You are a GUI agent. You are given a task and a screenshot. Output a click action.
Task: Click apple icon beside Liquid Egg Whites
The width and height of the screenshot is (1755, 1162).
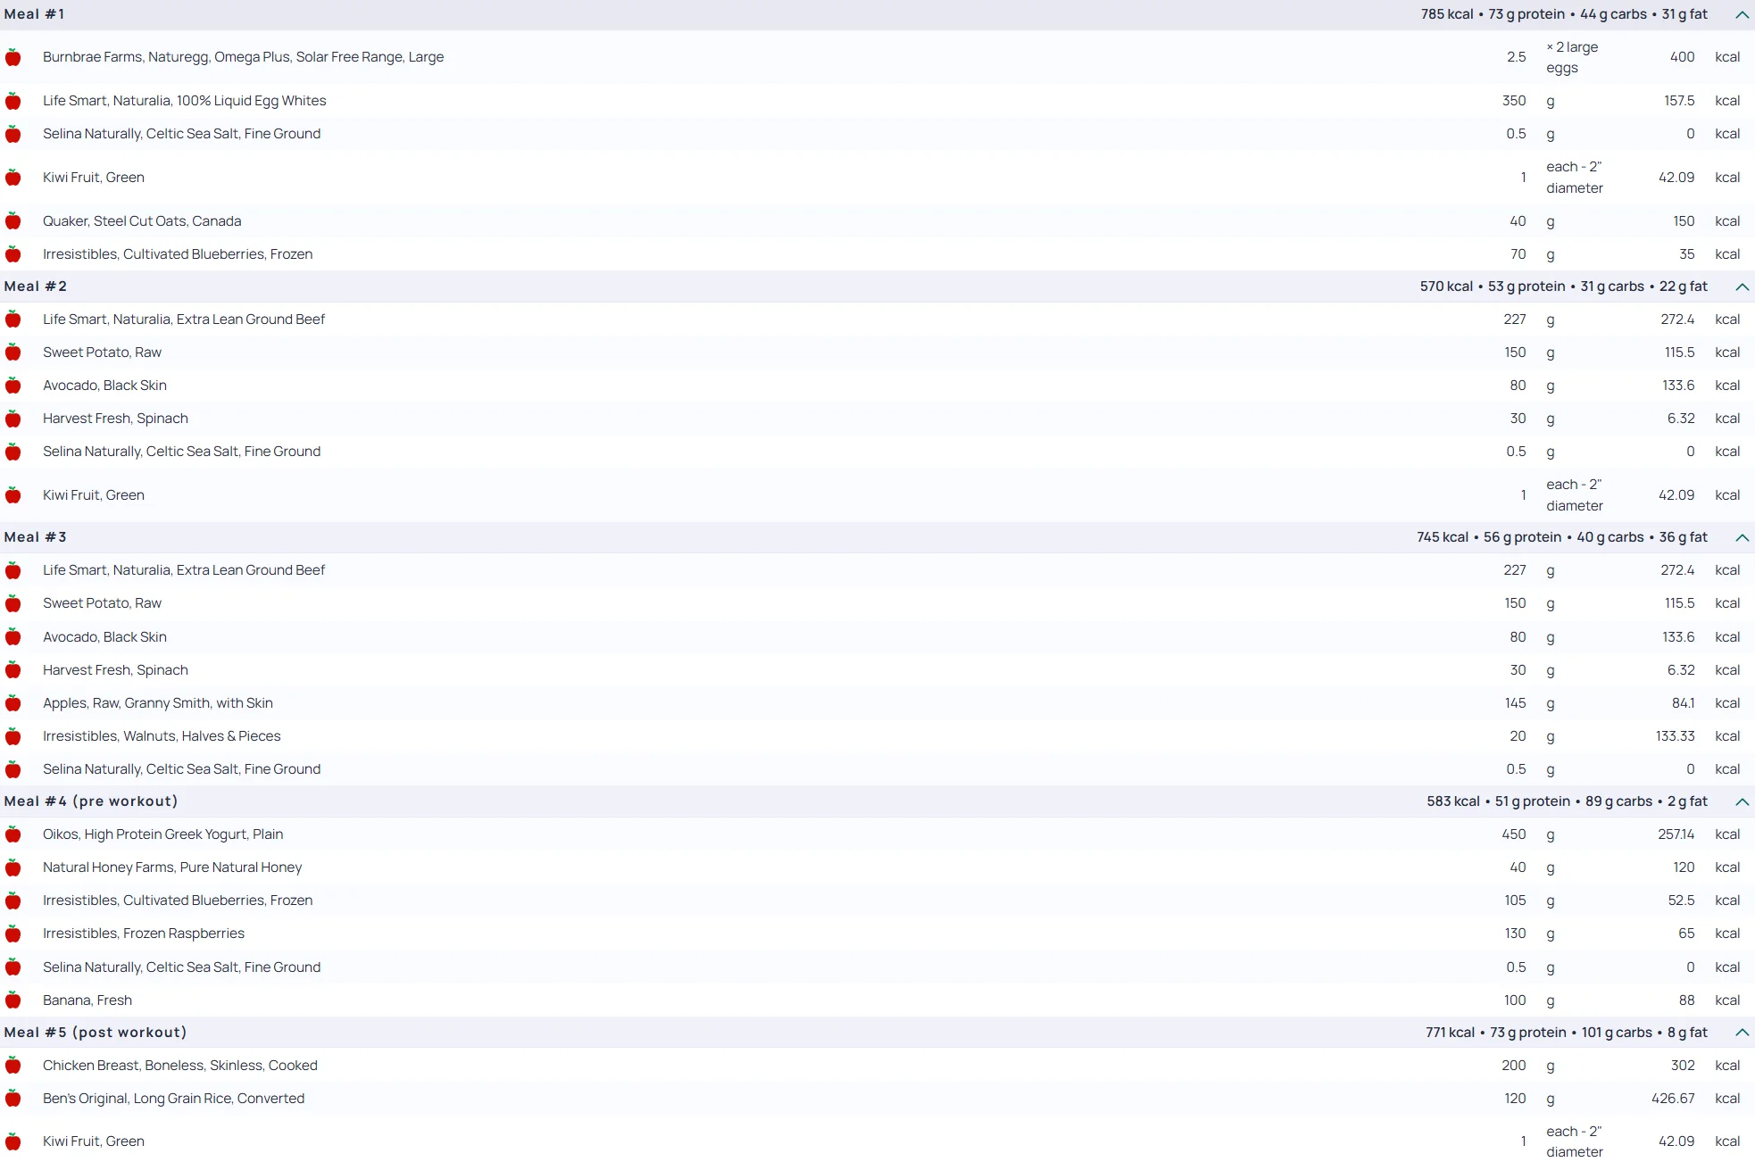[x=13, y=102]
